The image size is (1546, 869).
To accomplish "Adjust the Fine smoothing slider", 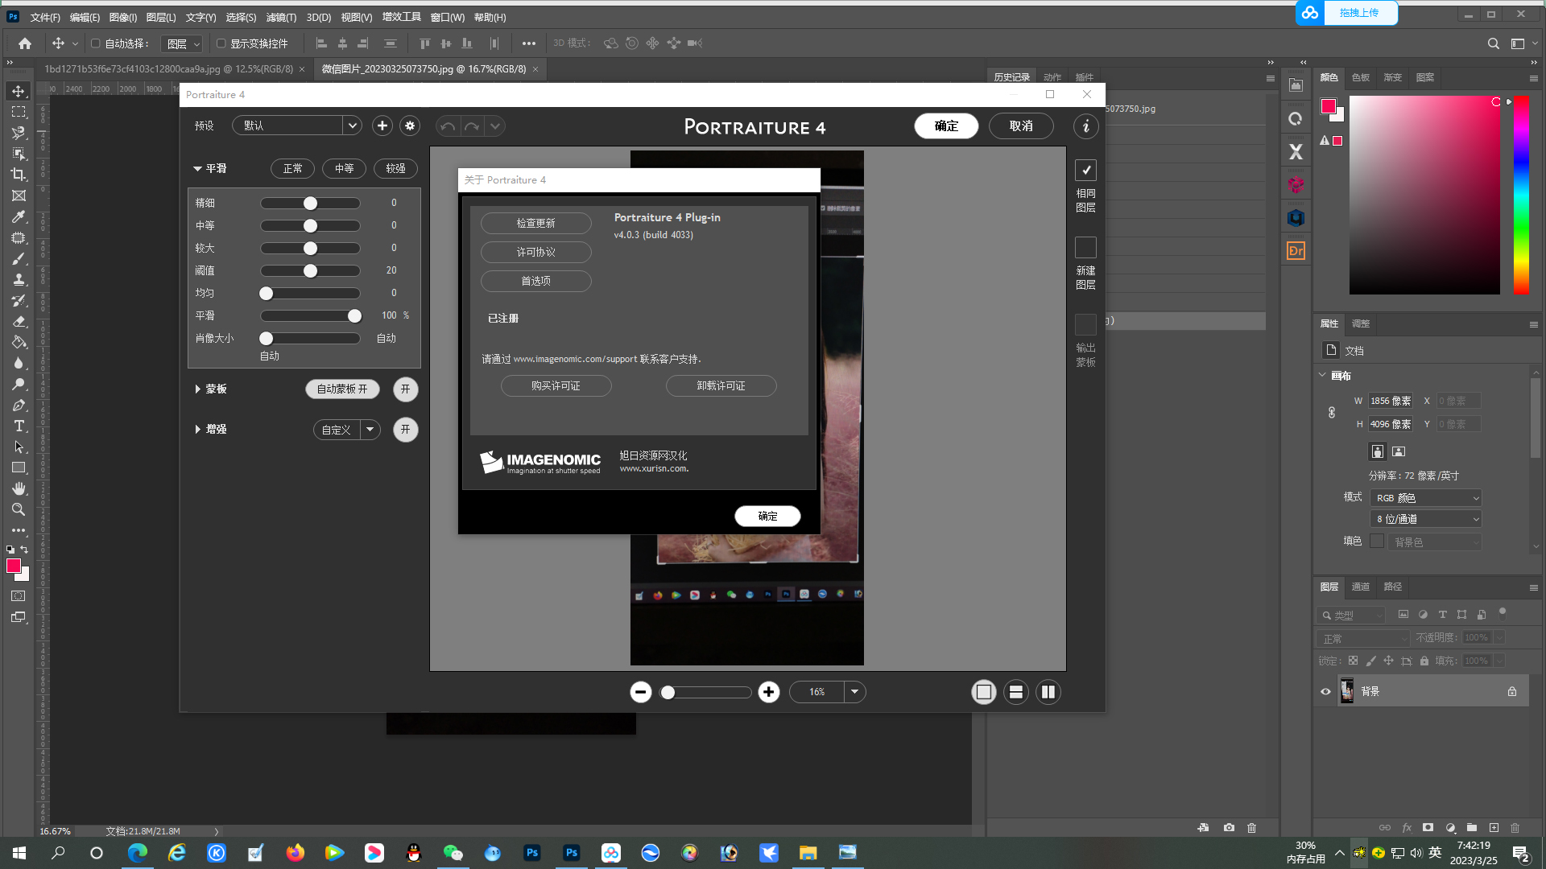I will point(310,204).
